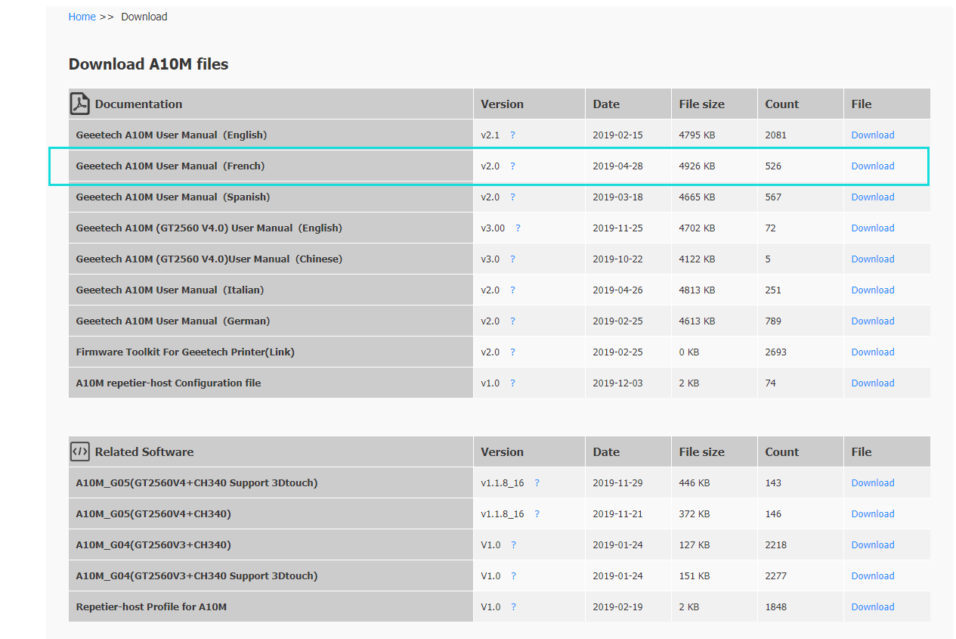This screenshot has width=956, height=639.
Task: Download A10M_G05 firmware with 3Dtouch support
Action: tap(872, 483)
